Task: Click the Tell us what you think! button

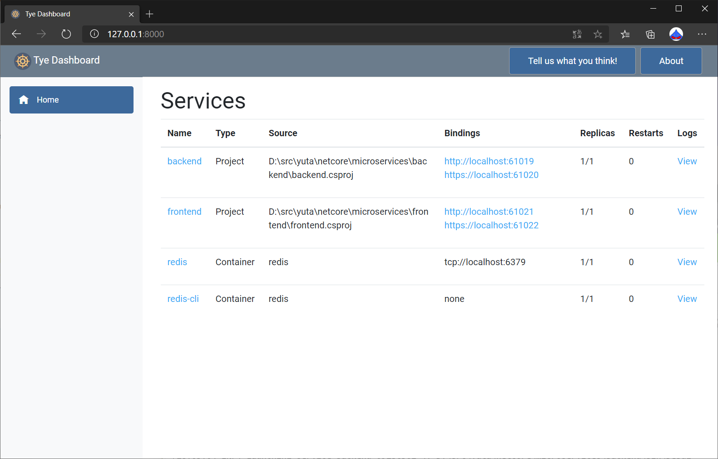Action: (572, 61)
